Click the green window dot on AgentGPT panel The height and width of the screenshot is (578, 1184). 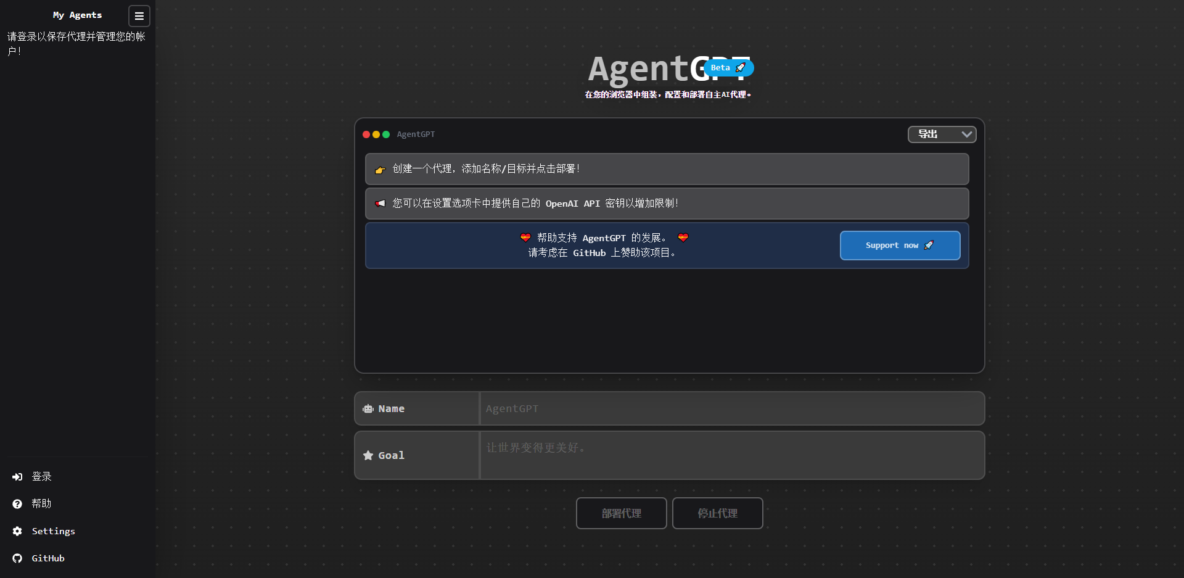[x=385, y=134]
